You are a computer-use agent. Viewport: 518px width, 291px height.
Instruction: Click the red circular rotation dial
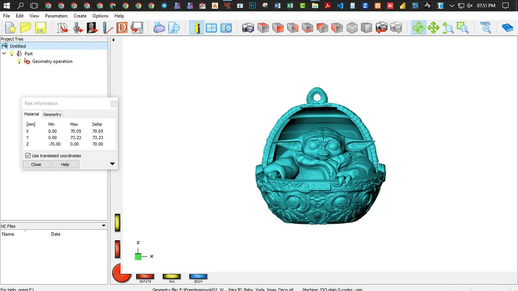[121, 273]
